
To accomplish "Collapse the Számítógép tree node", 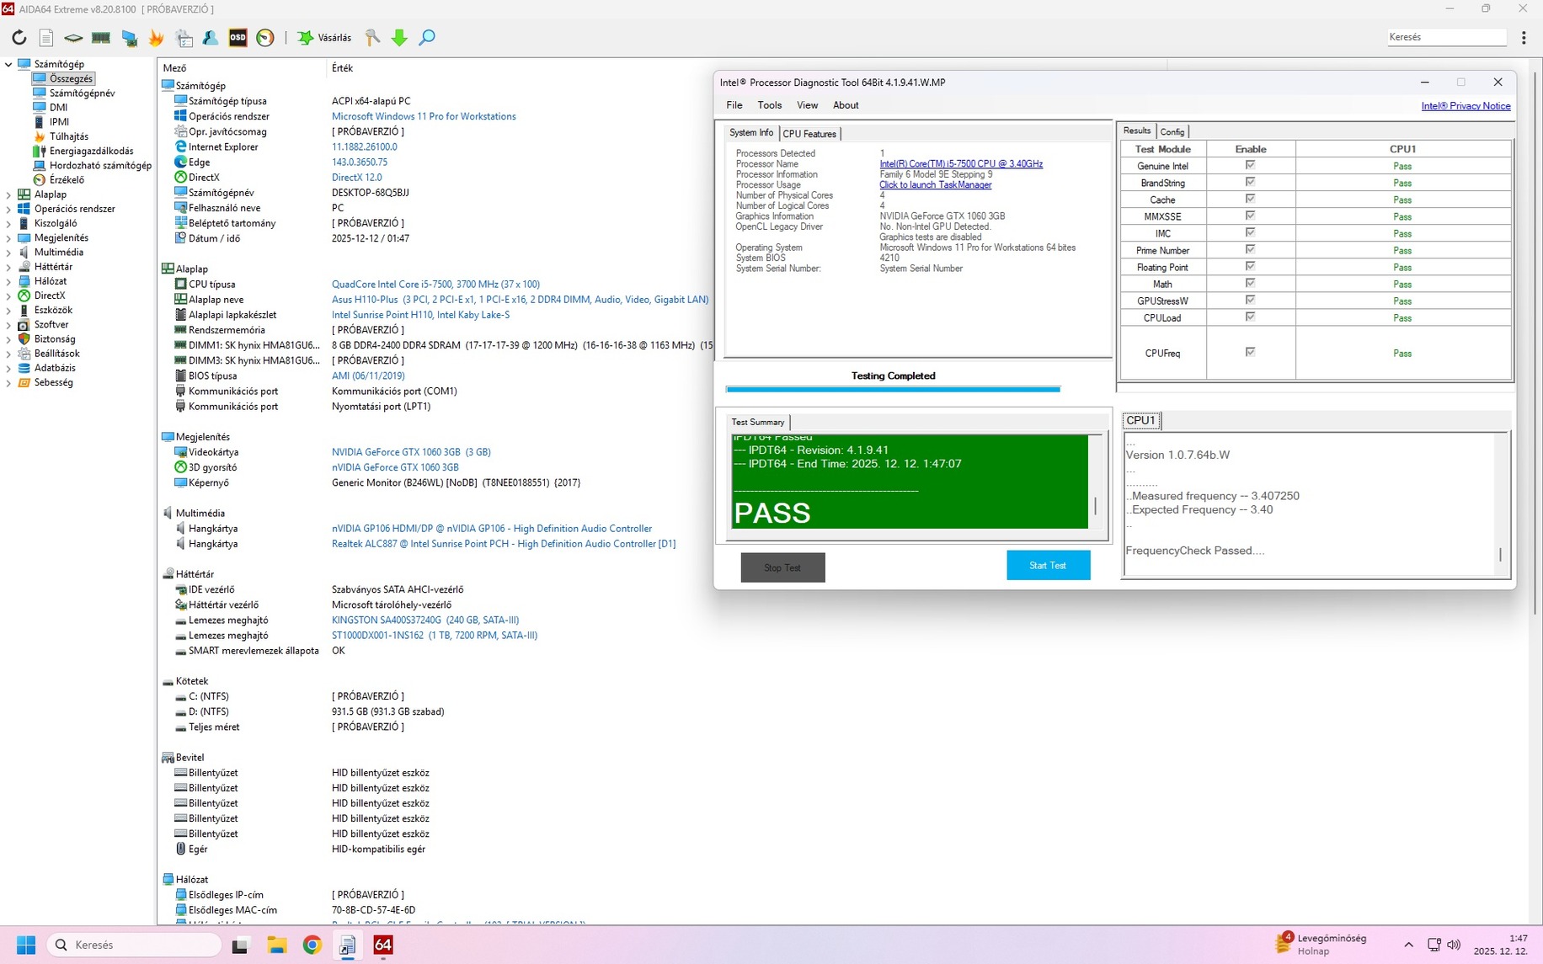I will [8, 64].
